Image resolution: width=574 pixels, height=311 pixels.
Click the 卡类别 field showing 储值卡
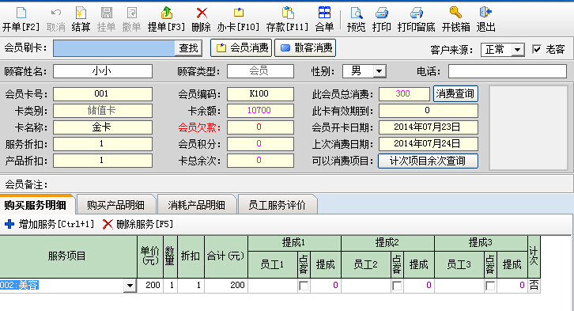(103, 111)
